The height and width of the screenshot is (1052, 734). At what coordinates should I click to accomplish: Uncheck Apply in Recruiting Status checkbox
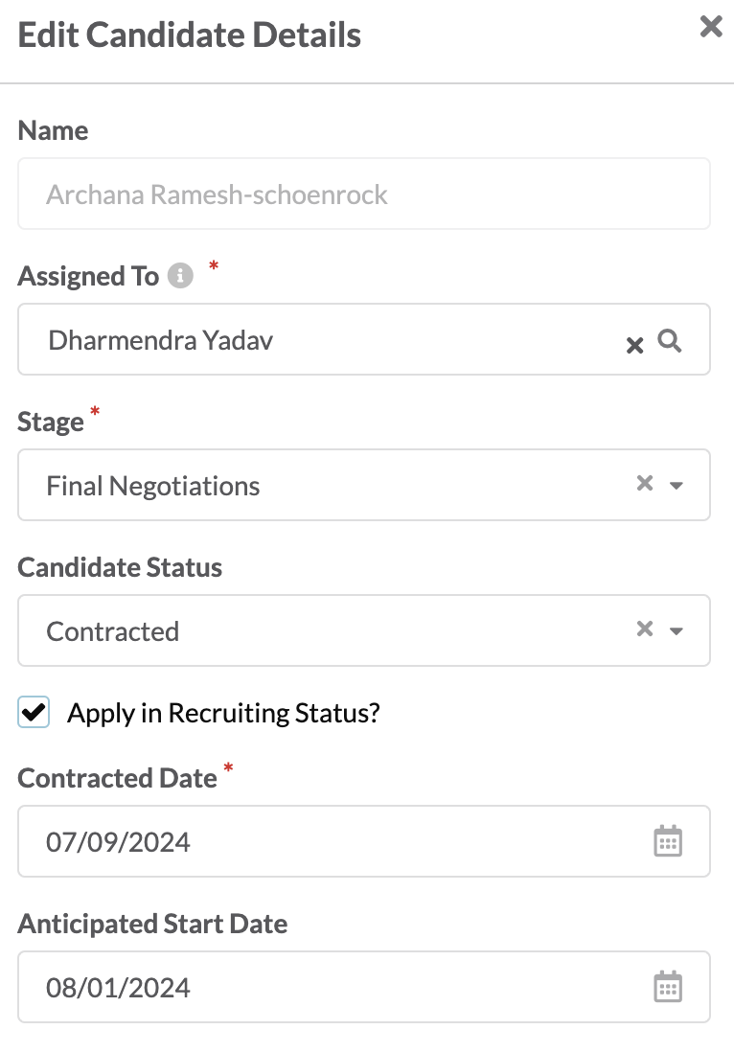[x=34, y=712]
